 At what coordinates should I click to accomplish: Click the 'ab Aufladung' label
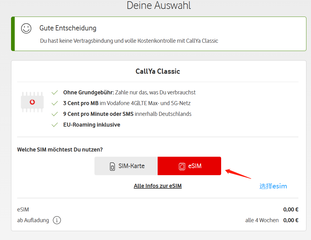pos(33,220)
